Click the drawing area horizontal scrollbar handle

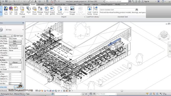tap(122, 91)
